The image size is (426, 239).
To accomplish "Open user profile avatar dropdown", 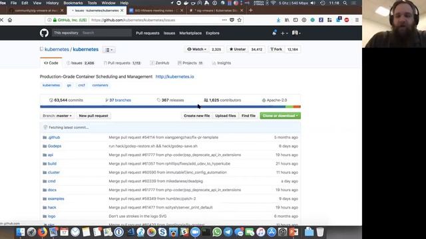I will pyautogui.click(x=296, y=33).
